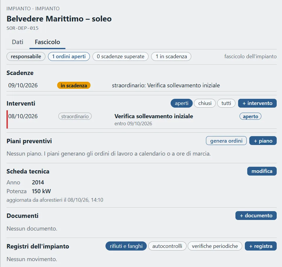This screenshot has height=267, width=282.
Task: Click fascicolo dell'impianto label
Action: pyautogui.click(x=250, y=56)
